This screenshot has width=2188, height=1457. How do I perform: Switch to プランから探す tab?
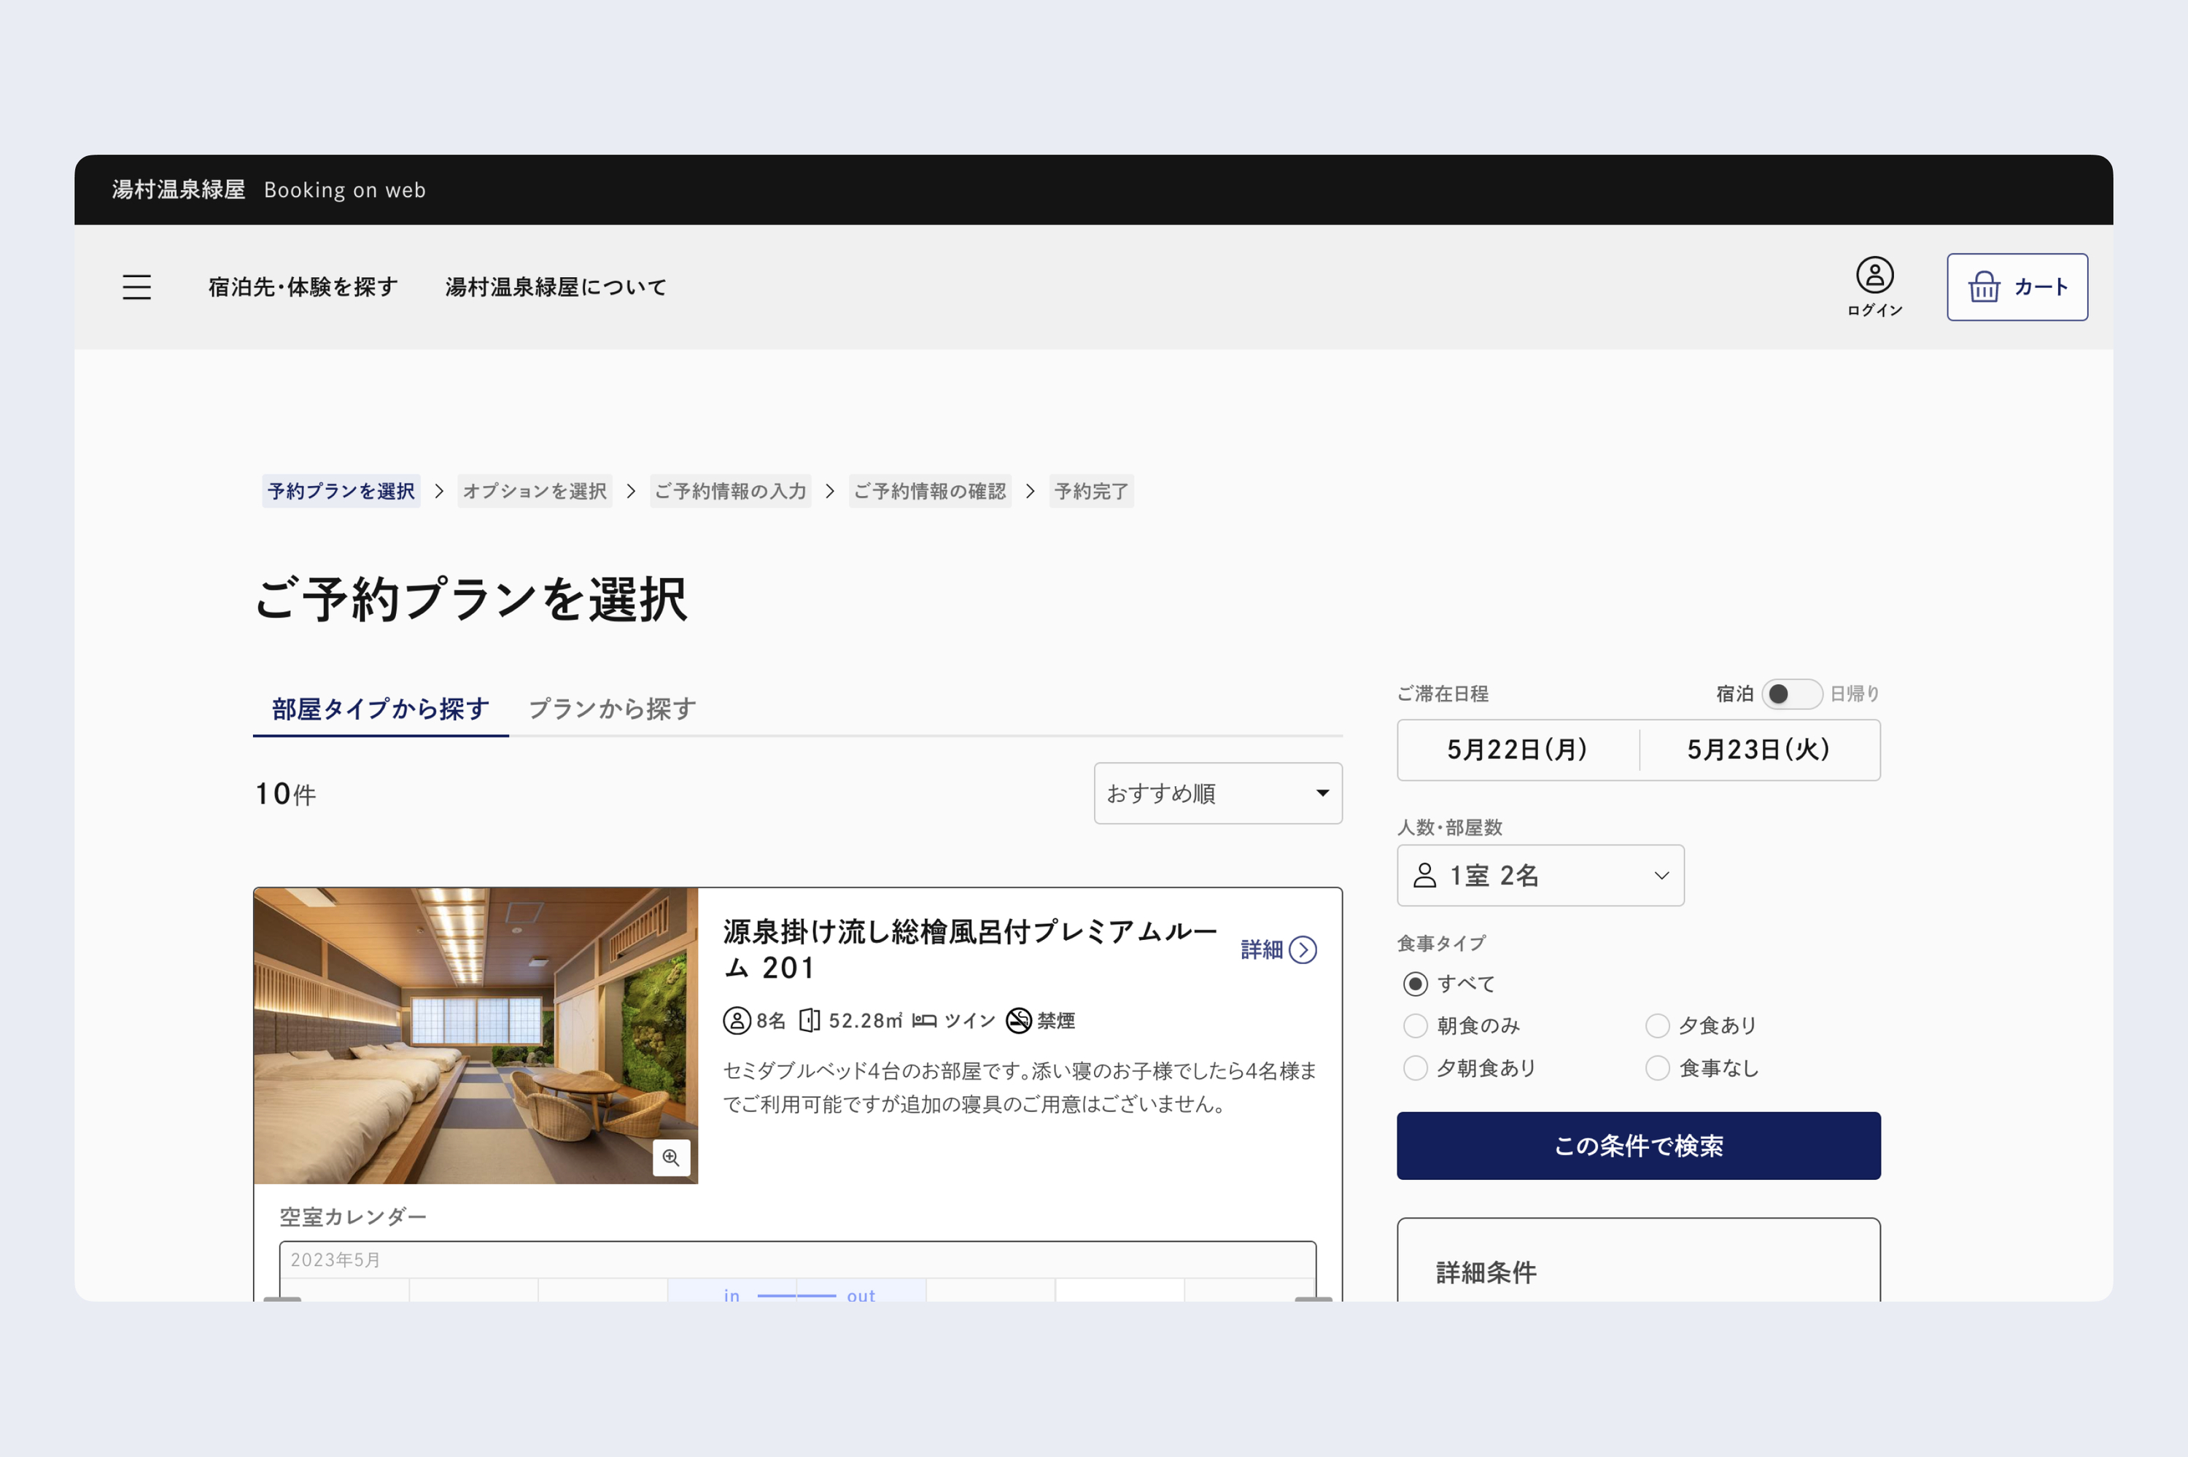(x=612, y=709)
